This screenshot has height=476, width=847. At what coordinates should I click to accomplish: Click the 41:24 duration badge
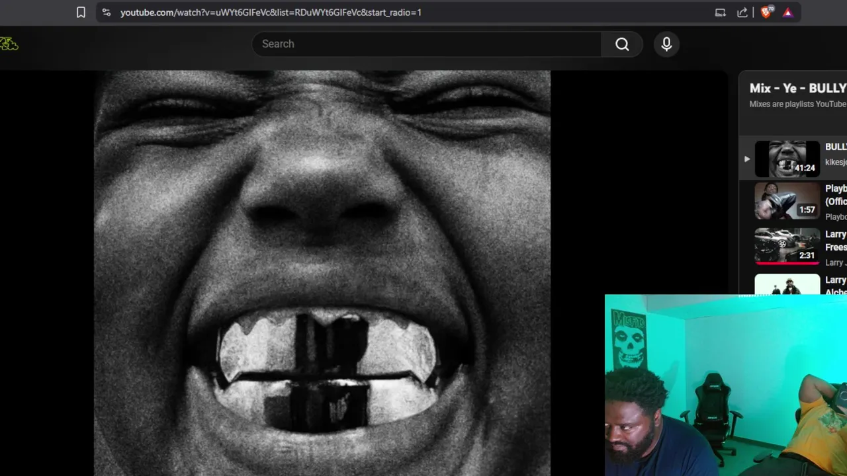click(805, 168)
